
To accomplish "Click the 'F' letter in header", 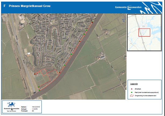I will [5, 6].
